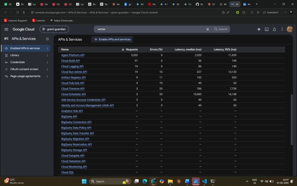Open Cloud Logging API link
The width and height of the screenshot is (297, 186).
(x=72, y=66)
